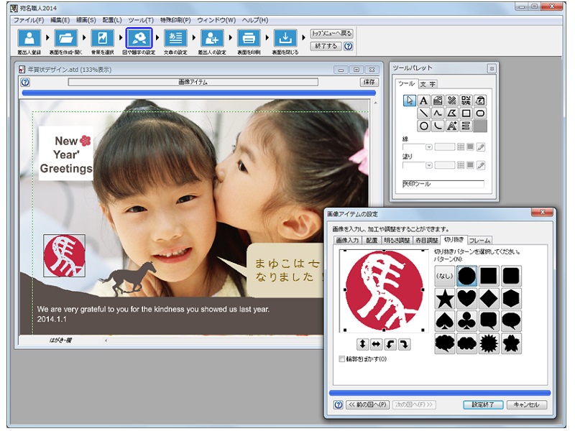This screenshot has height=431, width=575.
Task: Click the print step icon in the toolbar
Action: (x=249, y=39)
